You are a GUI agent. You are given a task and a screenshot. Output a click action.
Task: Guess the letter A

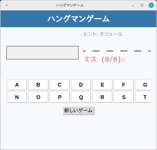(17, 85)
